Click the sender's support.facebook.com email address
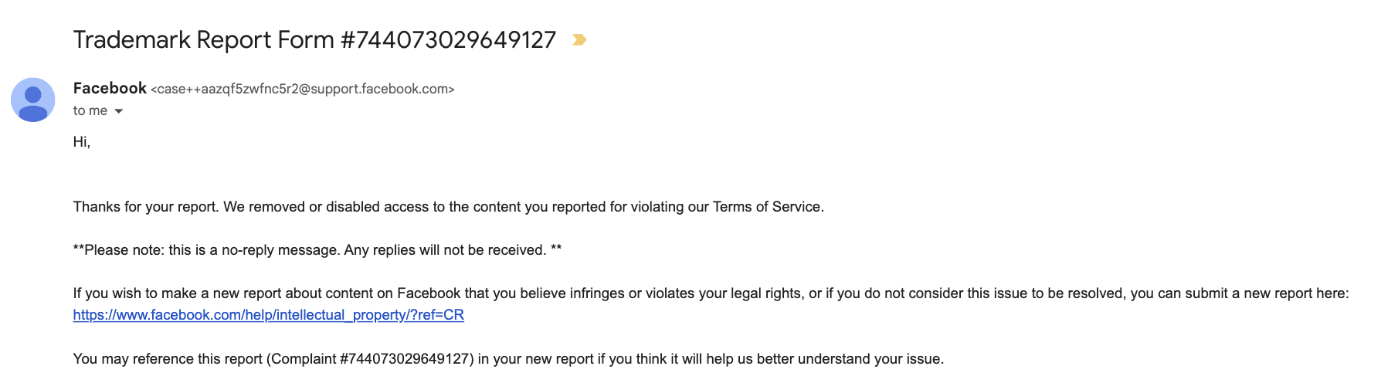This screenshot has height=383, width=1398. 302,90
